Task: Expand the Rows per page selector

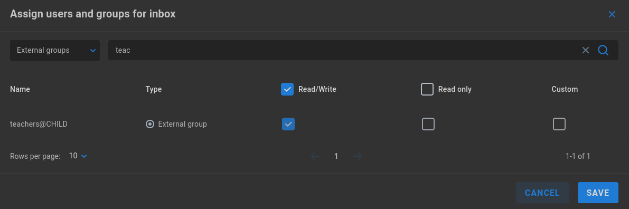Action: point(78,156)
